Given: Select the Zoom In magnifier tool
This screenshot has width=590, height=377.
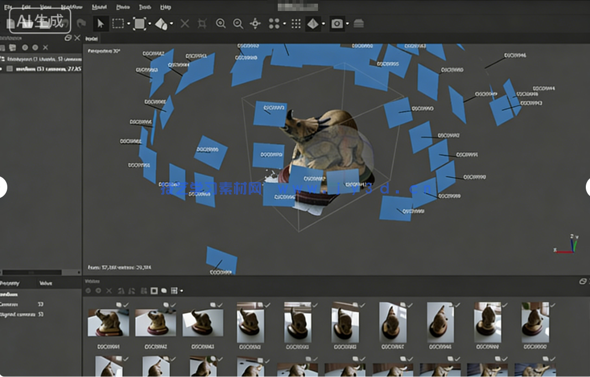Looking at the screenshot, I should pyautogui.click(x=221, y=24).
